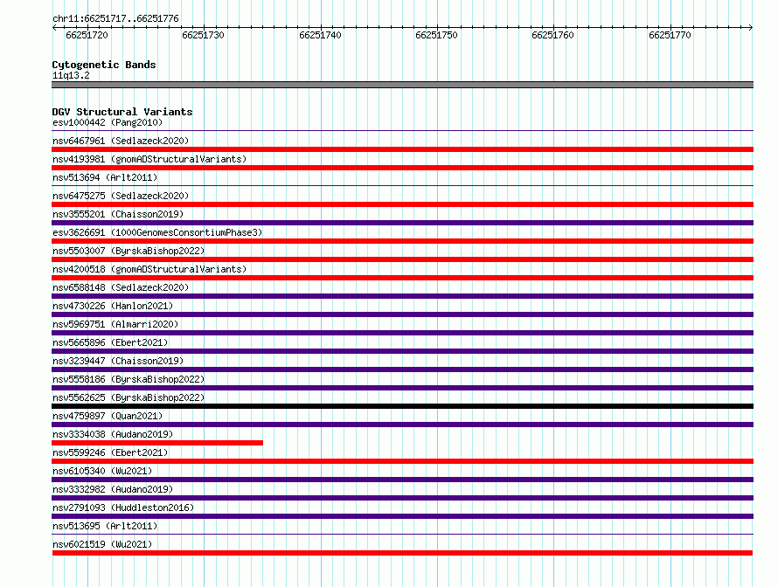
Task: Click the purple bar under nsv6105340
Action: [x=402, y=480]
